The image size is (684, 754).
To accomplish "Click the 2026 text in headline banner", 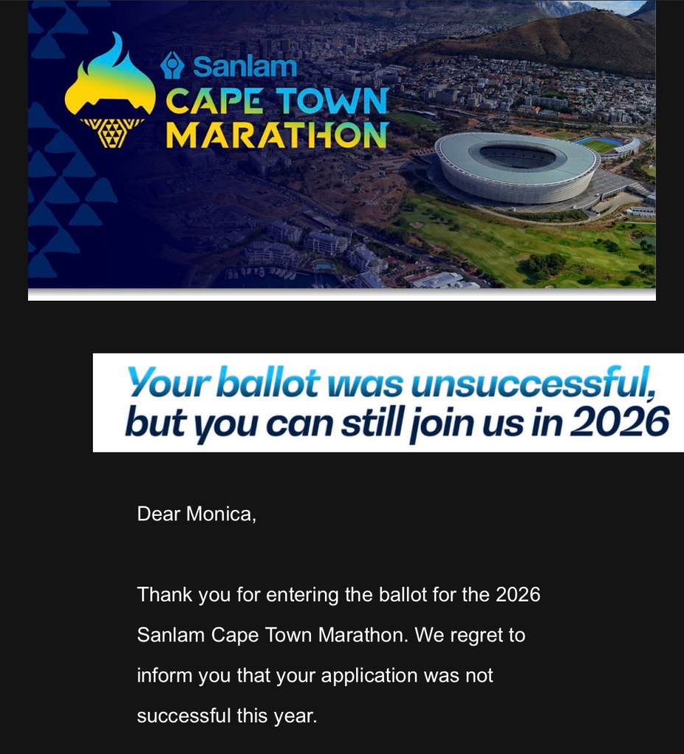I will pyautogui.click(x=621, y=422).
